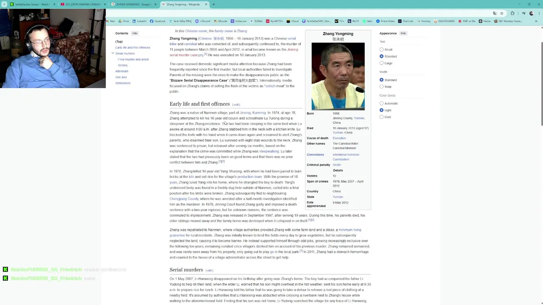Select Standard text size
Viewport: 543px width, 305px height.
381,56
